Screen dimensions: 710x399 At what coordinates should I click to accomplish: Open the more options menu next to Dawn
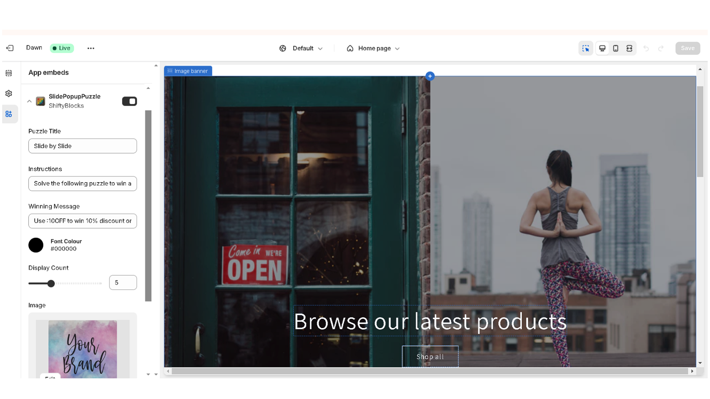click(91, 48)
